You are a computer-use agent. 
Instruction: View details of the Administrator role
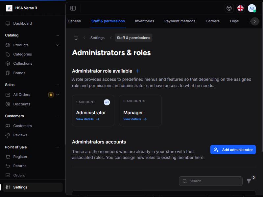(x=87, y=119)
